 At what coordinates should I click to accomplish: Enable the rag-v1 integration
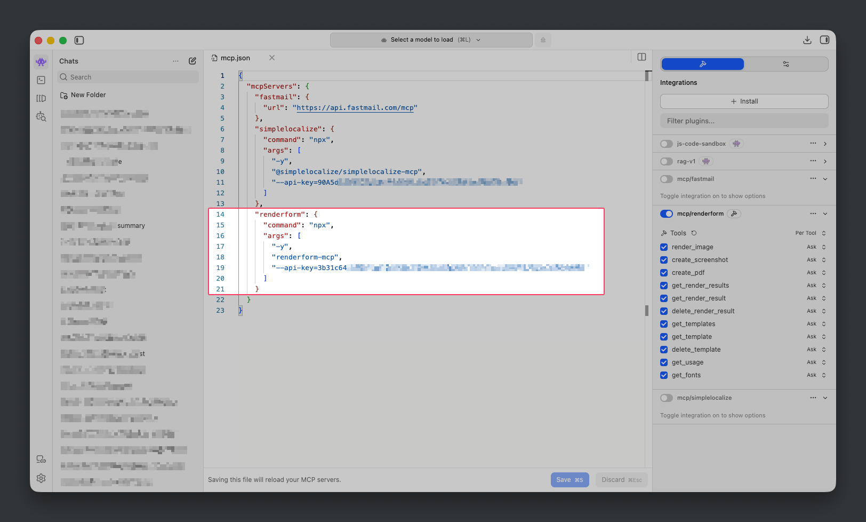tap(667, 161)
